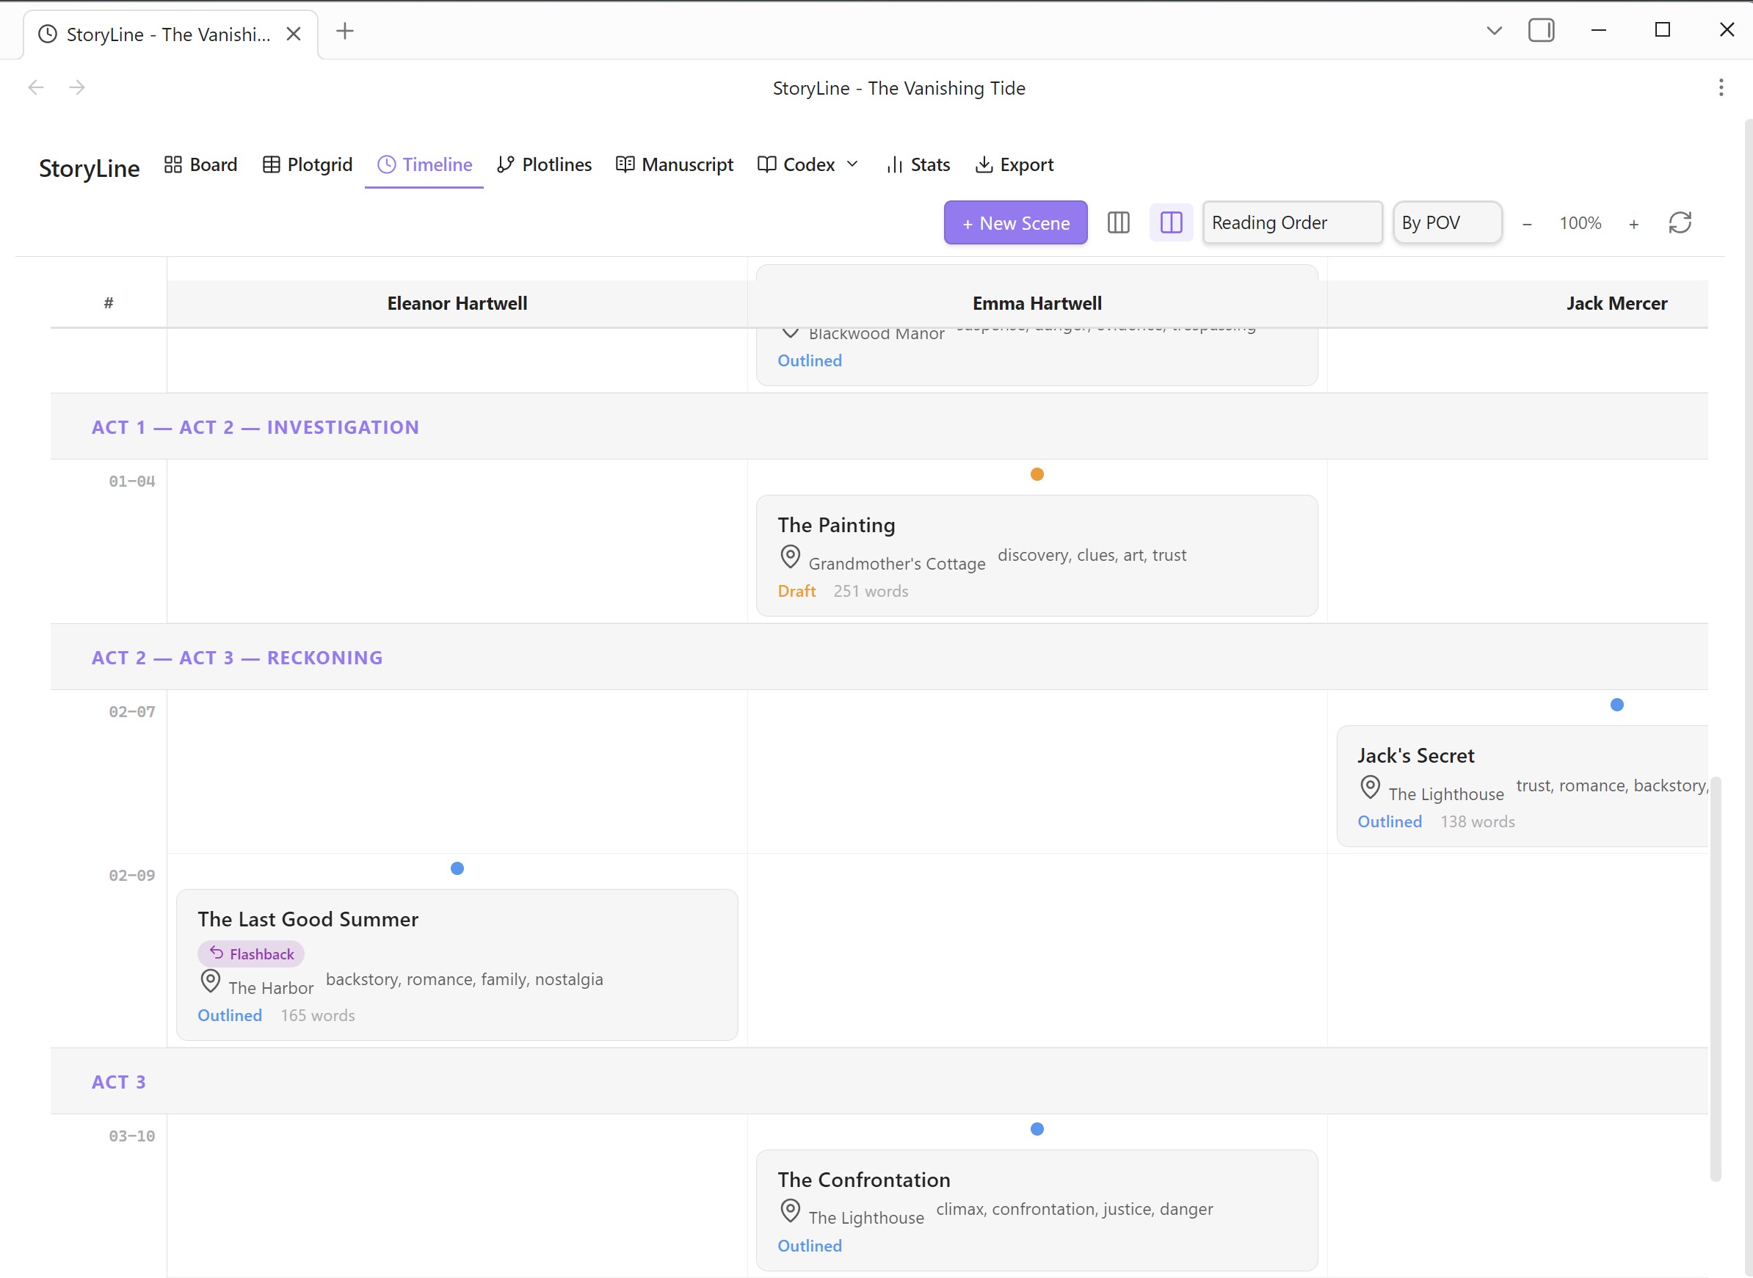Click the clock icon on the browser tab
The image size is (1753, 1278).
[x=48, y=34]
